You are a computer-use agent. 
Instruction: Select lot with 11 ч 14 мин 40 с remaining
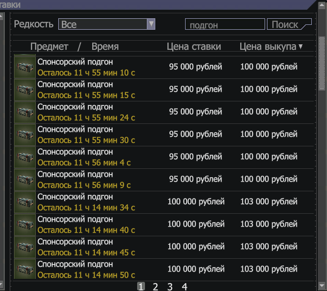(164, 225)
